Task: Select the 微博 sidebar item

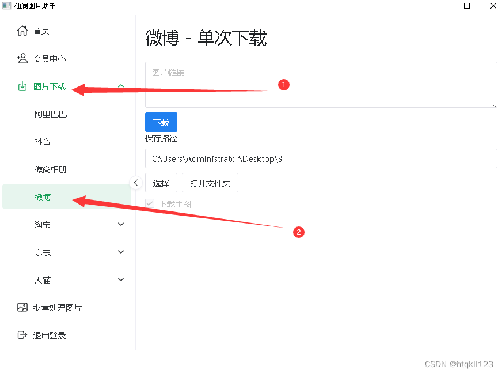Action: click(67, 197)
